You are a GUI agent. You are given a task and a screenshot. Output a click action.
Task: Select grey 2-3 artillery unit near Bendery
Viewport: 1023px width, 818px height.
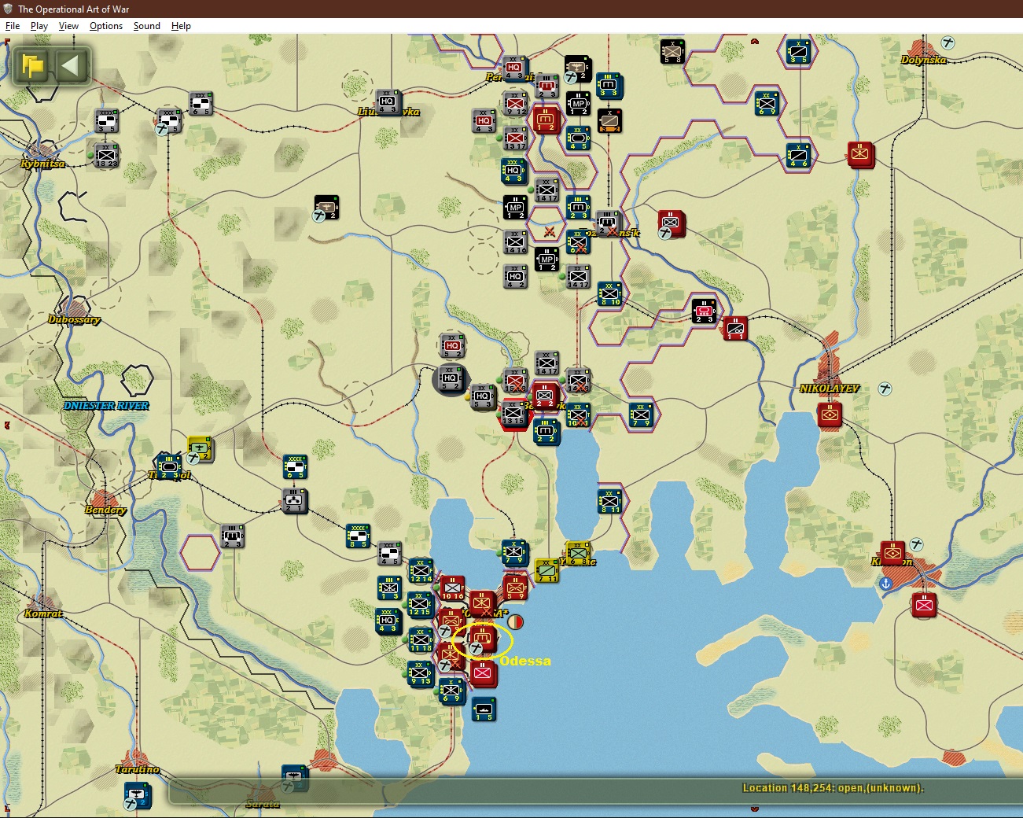pos(232,536)
